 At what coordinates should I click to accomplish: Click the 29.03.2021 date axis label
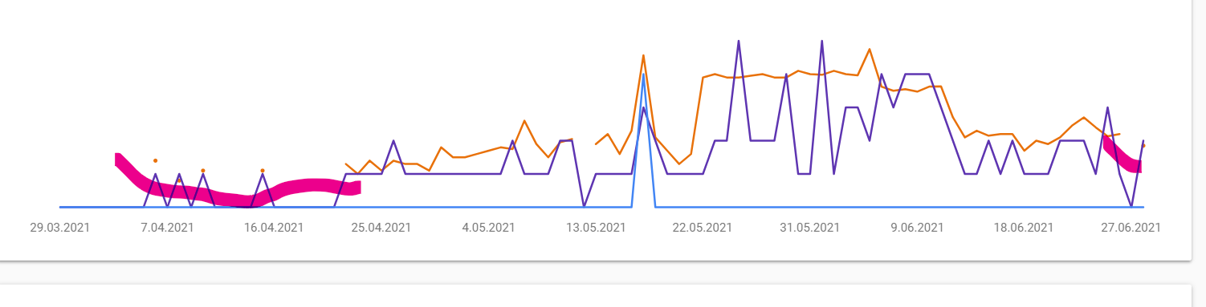60,228
